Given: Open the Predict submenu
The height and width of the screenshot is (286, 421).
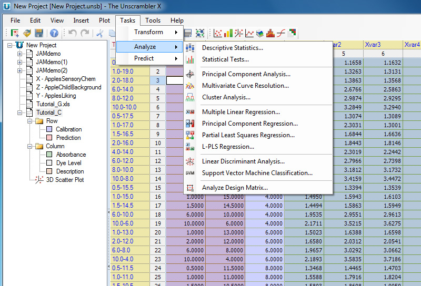Looking at the screenshot, I should (149, 58).
